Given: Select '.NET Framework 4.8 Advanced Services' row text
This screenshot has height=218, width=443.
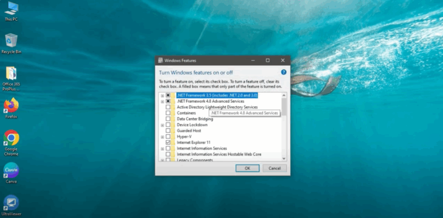Looking at the screenshot, I should [211, 101].
